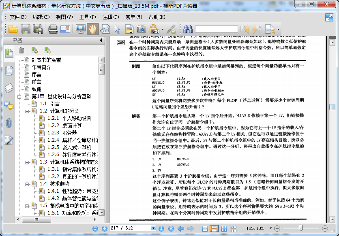Open the page number dropdown

point(153,228)
